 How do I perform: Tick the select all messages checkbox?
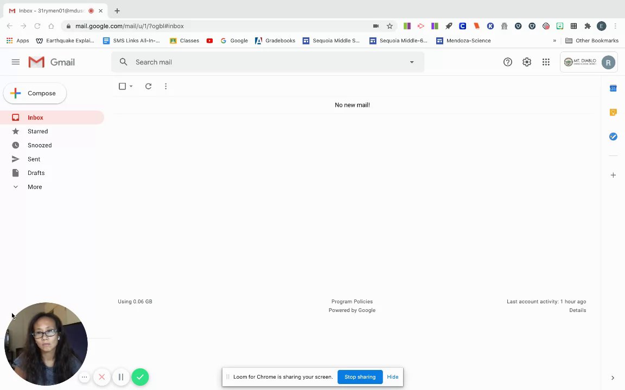pos(123,86)
